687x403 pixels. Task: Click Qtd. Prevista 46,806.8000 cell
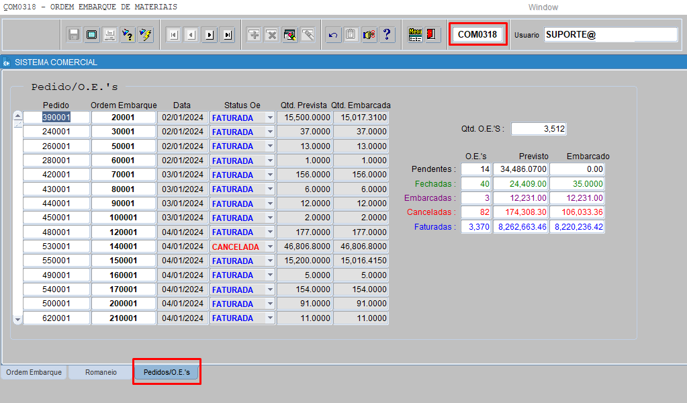(304, 247)
